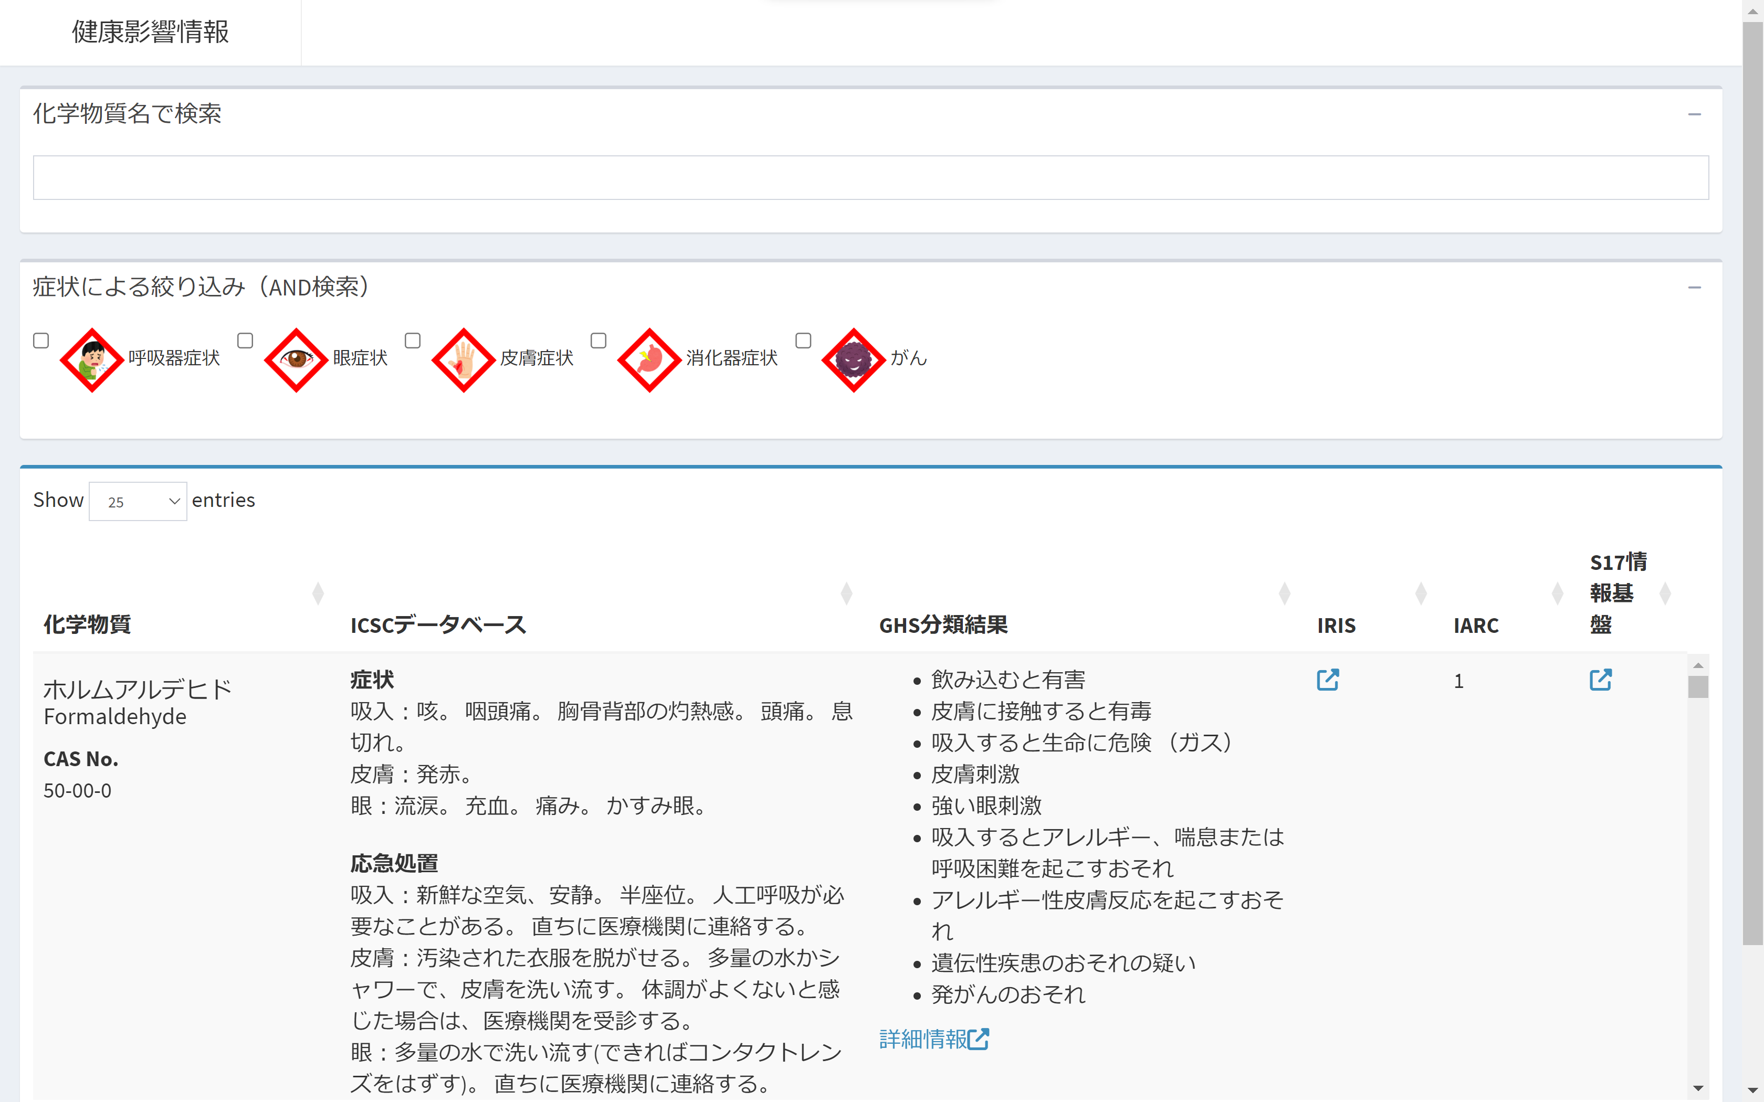Click the 皮膚刺激 list item
Viewport: 1764px width, 1102px height.
click(975, 775)
